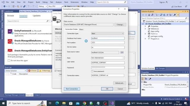The height and width of the screenshot is (106, 190).
Task: Click the Port number field
Action: [108, 42]
